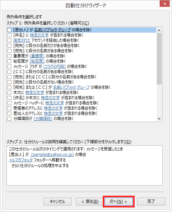172x212 pixels.
Task: Click the (分類項目) link
Action: point(43,119)
